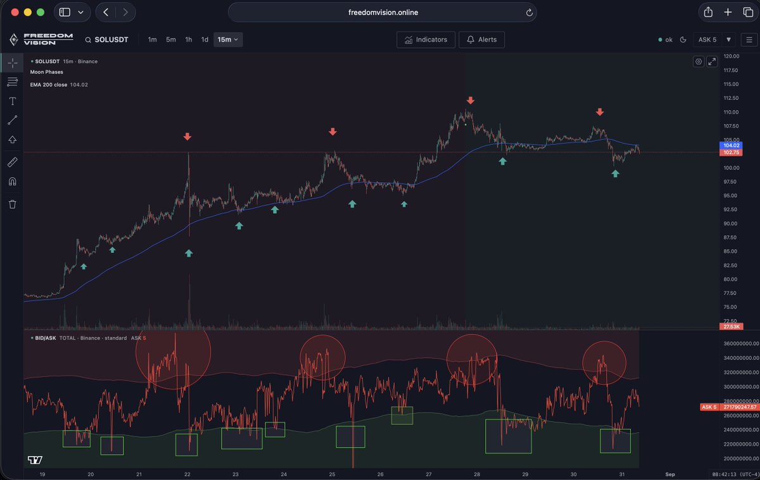Click the Moon Phases indicator label
This screenshot has width=760, height=480.
pos(46,72)
